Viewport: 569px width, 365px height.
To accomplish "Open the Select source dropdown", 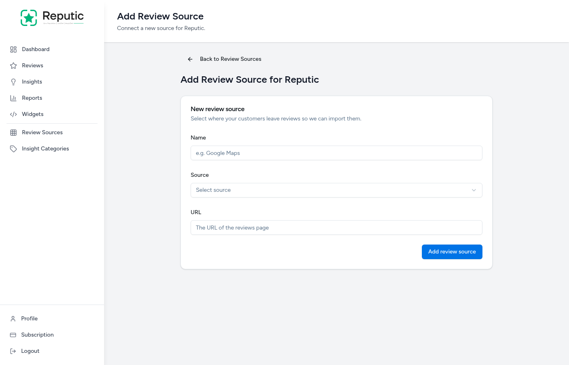I will (x=336, y=190).
